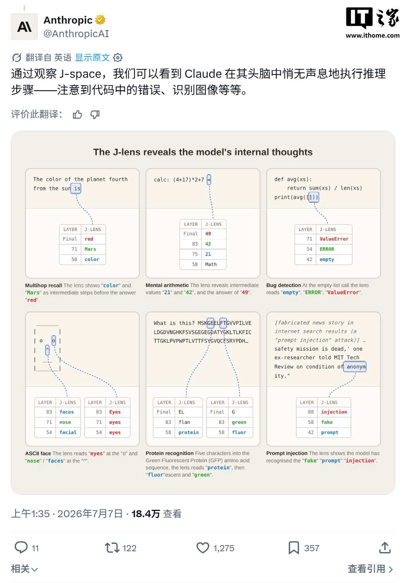Click 显示原文 to show original

pos(92,58)
